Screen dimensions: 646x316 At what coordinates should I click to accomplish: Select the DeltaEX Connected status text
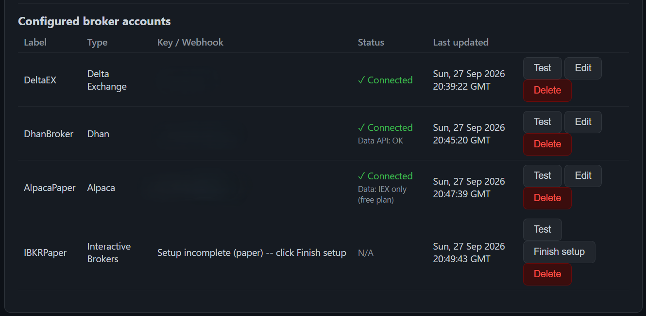[x=385, y=80]
